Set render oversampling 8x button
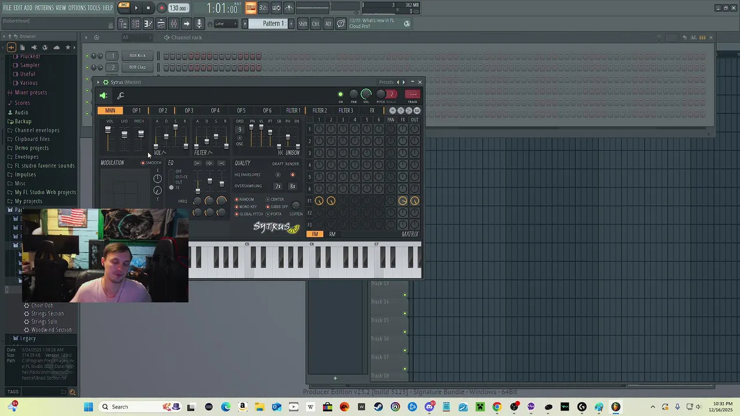 293,186
